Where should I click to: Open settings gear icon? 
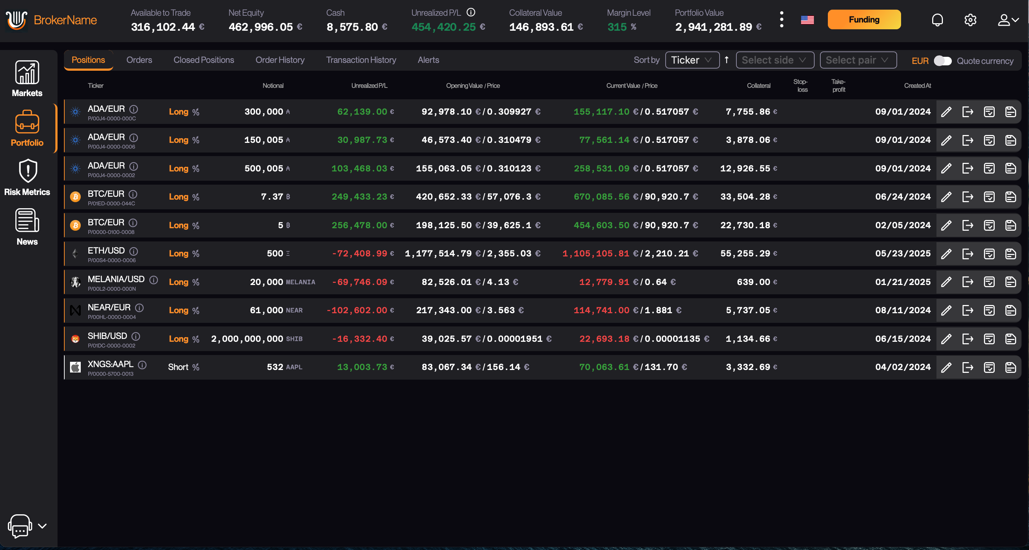coord(970,20)
